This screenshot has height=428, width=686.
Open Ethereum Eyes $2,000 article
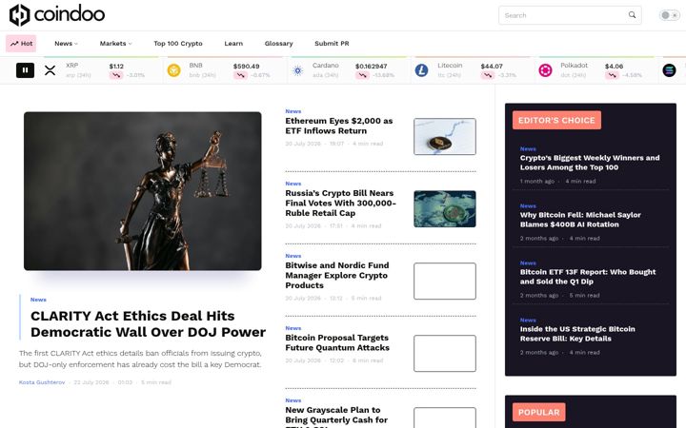point(338,126)
